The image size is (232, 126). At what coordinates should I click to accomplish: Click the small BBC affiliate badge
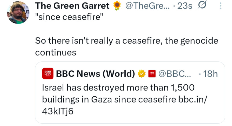pos(152,73)
